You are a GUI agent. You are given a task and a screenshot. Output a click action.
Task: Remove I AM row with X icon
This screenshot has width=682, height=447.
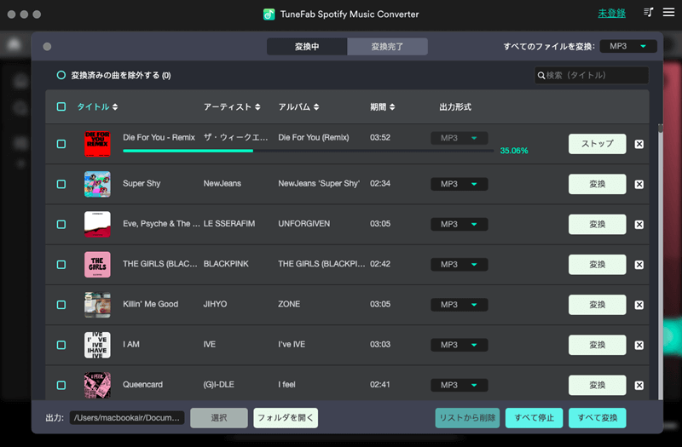pyautogui.click(x=639, y=345)
